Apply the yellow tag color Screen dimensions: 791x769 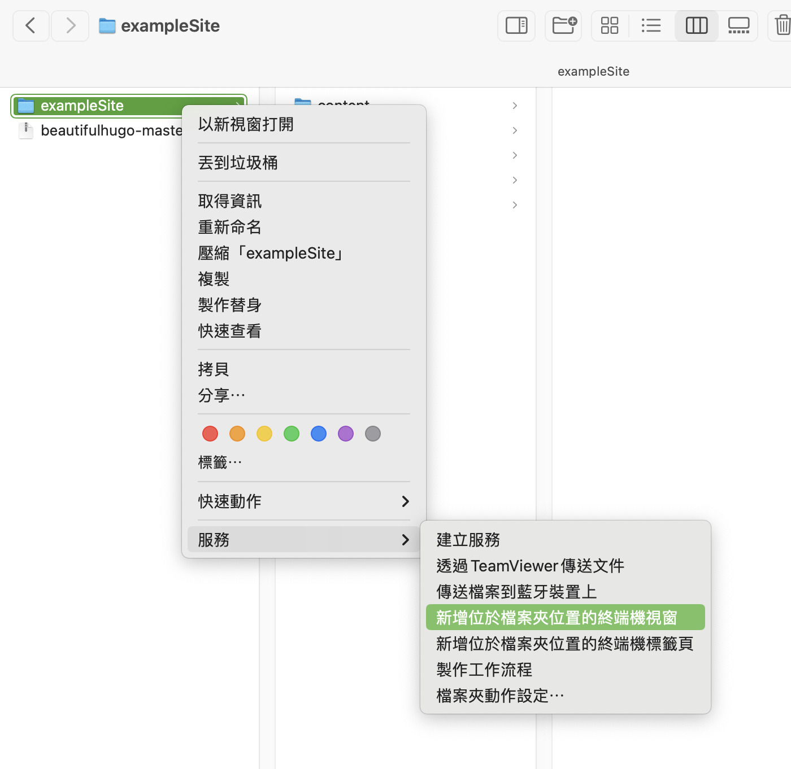264,434
